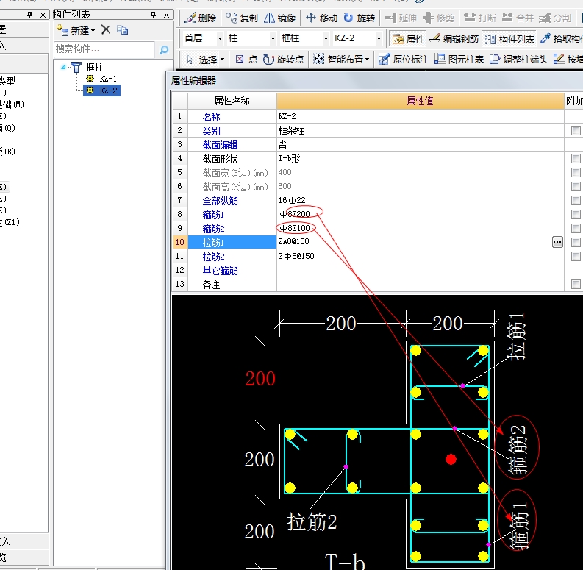Select KZ-1 in the component tree
This screenshot has width=583, height=570.
pos(108,79)
